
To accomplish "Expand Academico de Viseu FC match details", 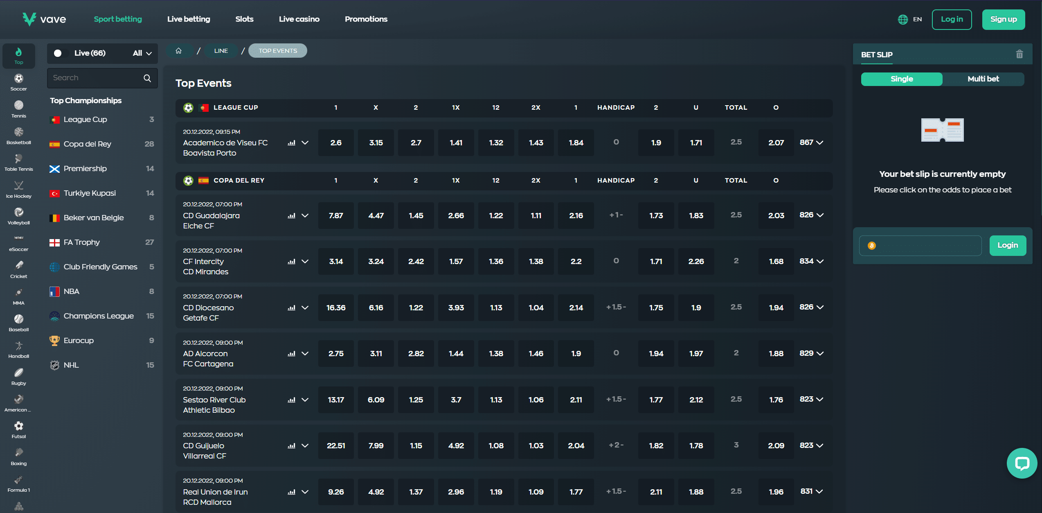I will [x=305, y=143].
